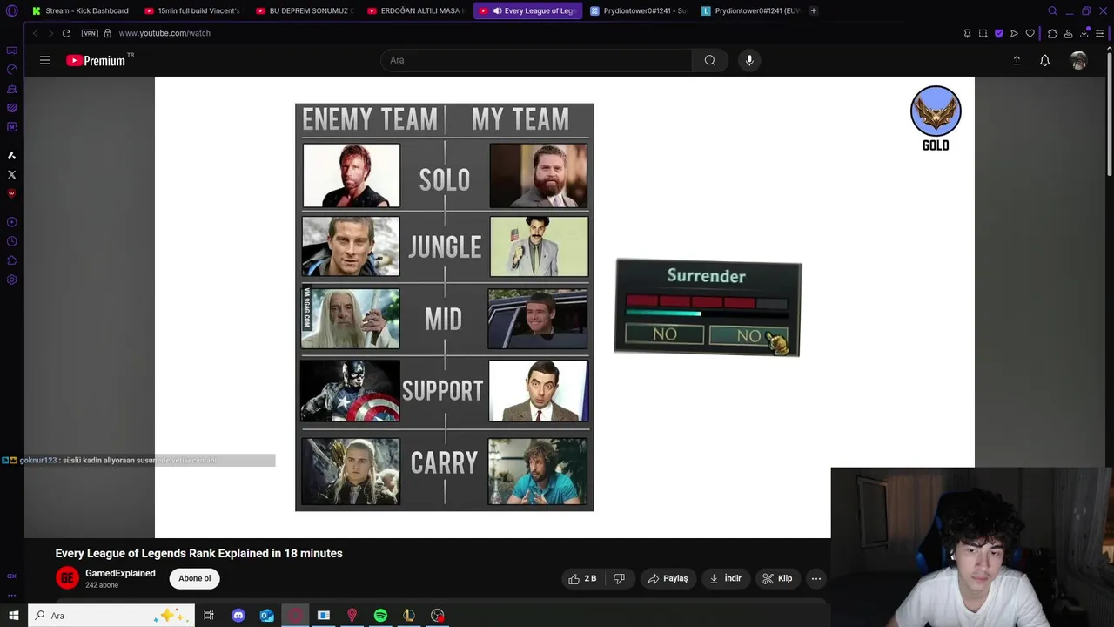Create a clip with Klip button

point(777,578)
